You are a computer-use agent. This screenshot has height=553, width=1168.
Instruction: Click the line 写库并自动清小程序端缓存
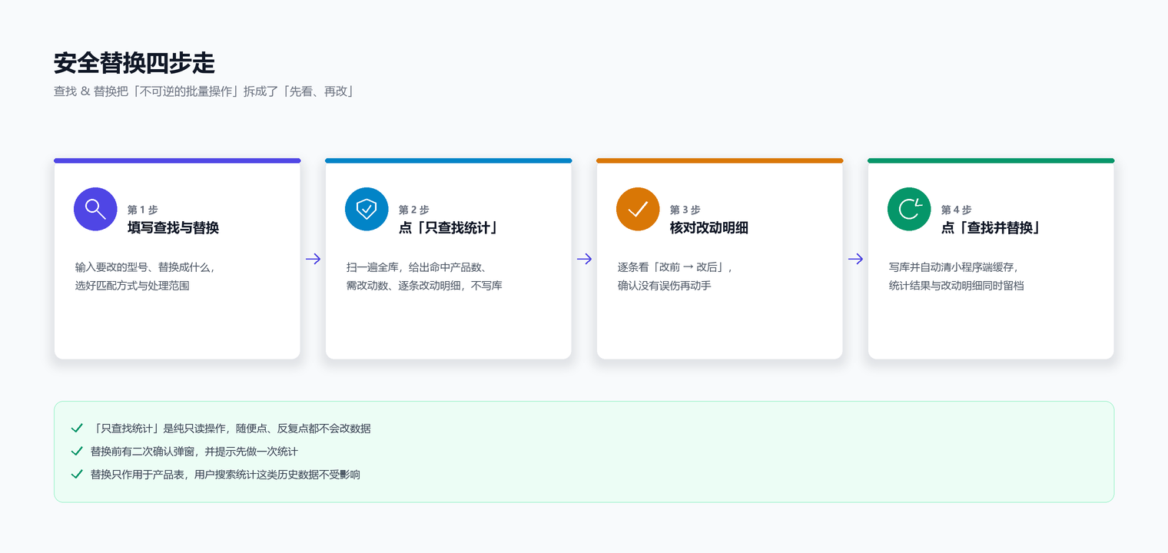click(x=954, y=267)
